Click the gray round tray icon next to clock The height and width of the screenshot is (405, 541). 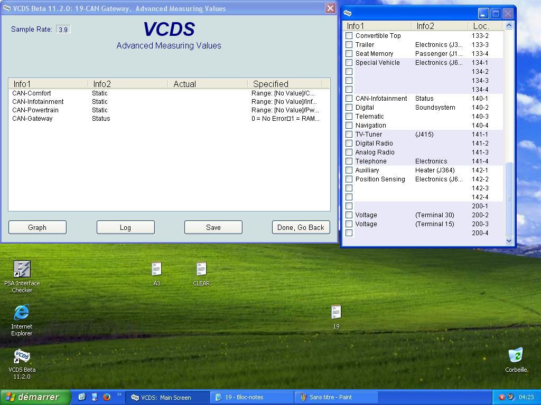(x=511, y=397)
